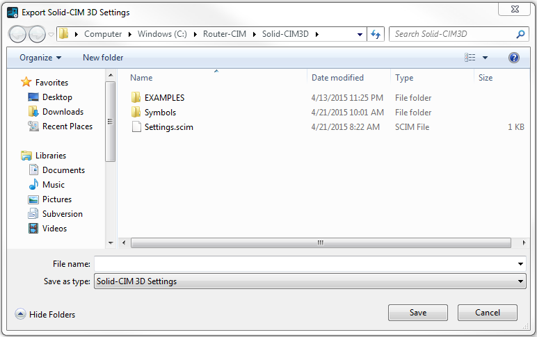The width and height of the screenshot is (537, 337).
Task: Open the File name history dropdown arrow
Action: click(x=521, y=264)
